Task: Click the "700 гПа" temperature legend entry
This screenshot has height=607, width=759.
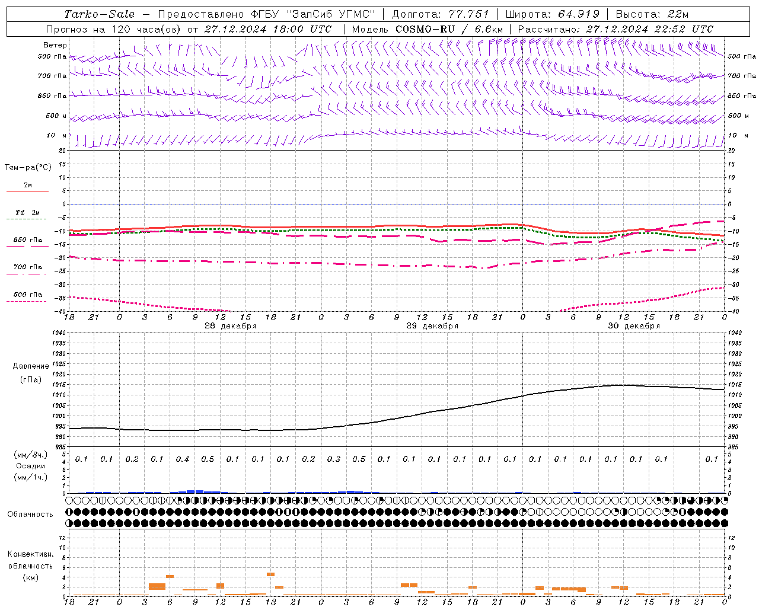Action: (28, 267)
